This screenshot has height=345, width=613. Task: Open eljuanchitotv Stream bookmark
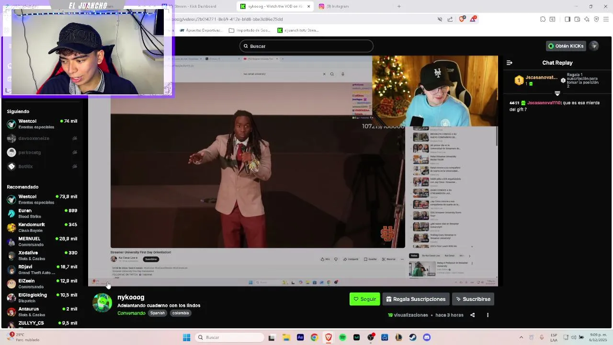coord(298,30)
